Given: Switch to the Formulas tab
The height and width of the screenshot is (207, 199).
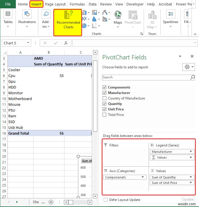Looking at the screenshot, I should click(x=77, y=4).
